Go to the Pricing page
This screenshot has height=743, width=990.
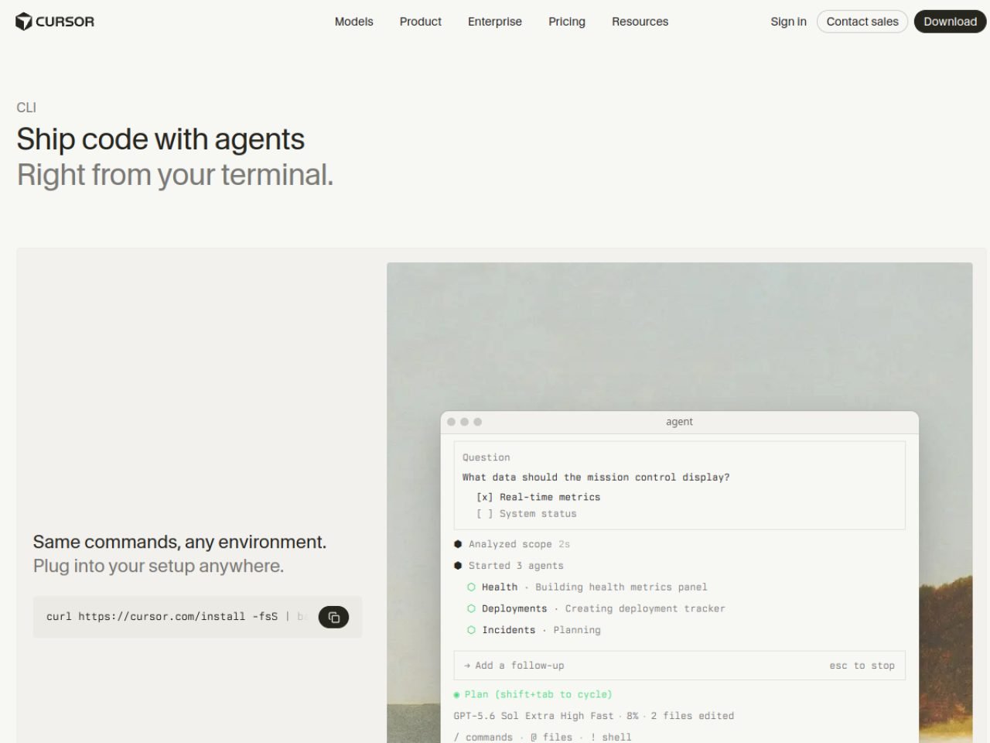coord(566,22)
